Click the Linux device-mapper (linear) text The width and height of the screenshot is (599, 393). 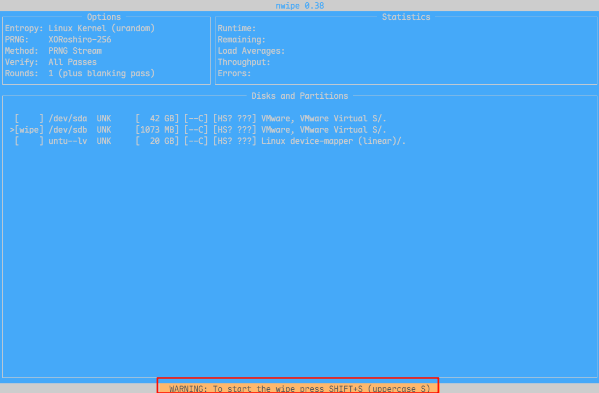[x=333, y=141]
